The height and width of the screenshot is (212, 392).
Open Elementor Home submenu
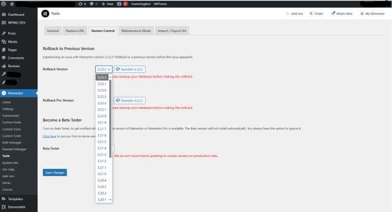tap(7, 103)
